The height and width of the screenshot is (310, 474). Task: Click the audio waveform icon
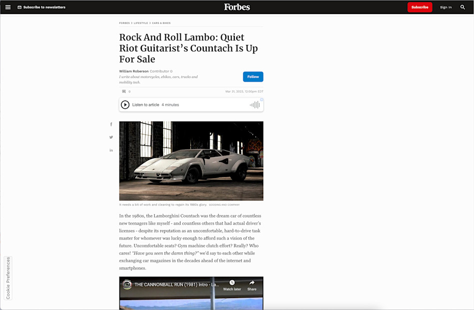255,104
